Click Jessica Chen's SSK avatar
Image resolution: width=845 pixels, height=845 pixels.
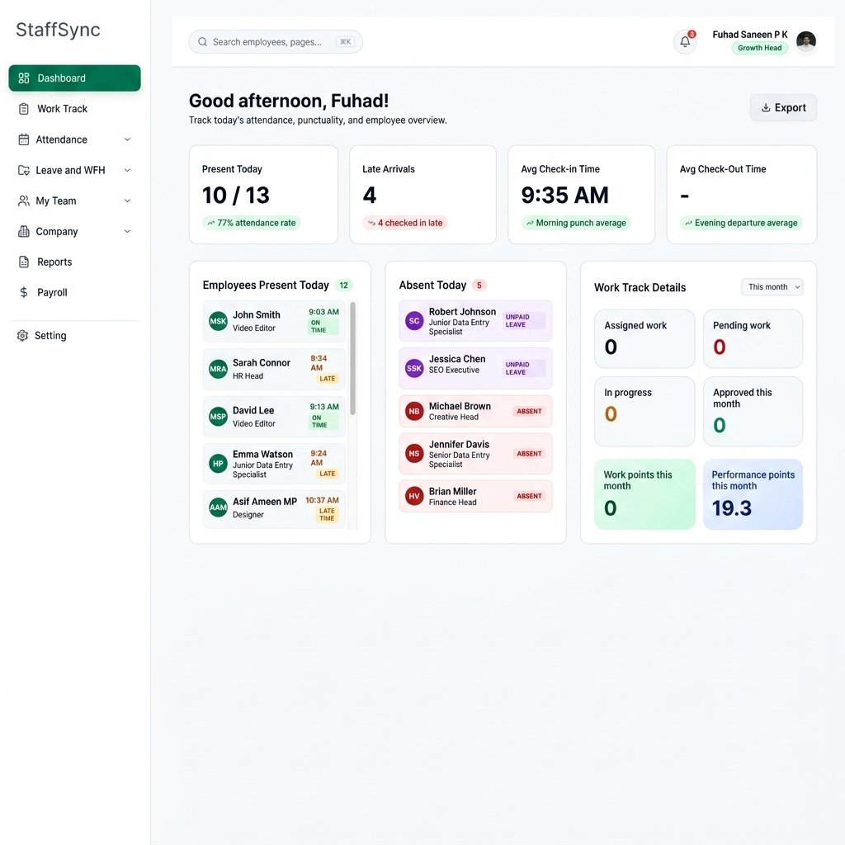[x=414, y=368]
